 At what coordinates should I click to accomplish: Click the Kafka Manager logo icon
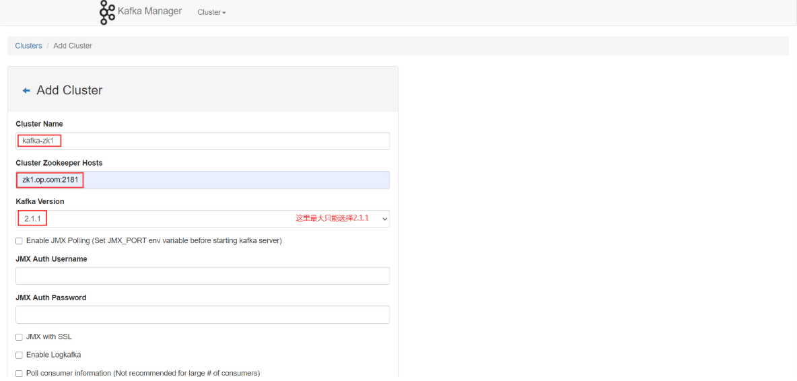point(107,12)
